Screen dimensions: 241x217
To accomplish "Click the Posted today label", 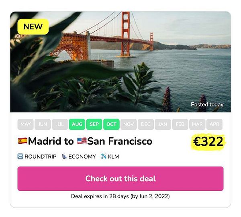I will (207, 105).
